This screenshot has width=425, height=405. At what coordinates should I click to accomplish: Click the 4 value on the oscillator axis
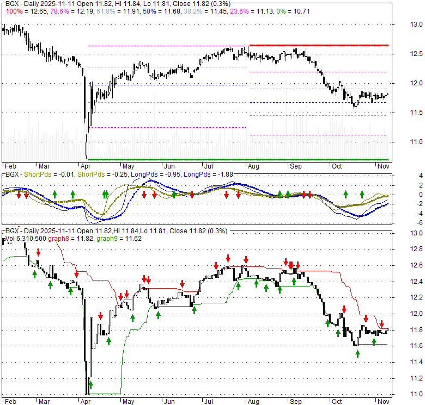click(x=421, y=176)
